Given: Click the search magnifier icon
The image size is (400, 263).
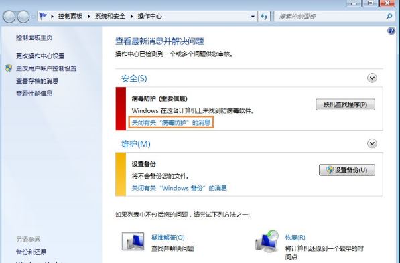Looking at the screenshot, I should point(389,17).
